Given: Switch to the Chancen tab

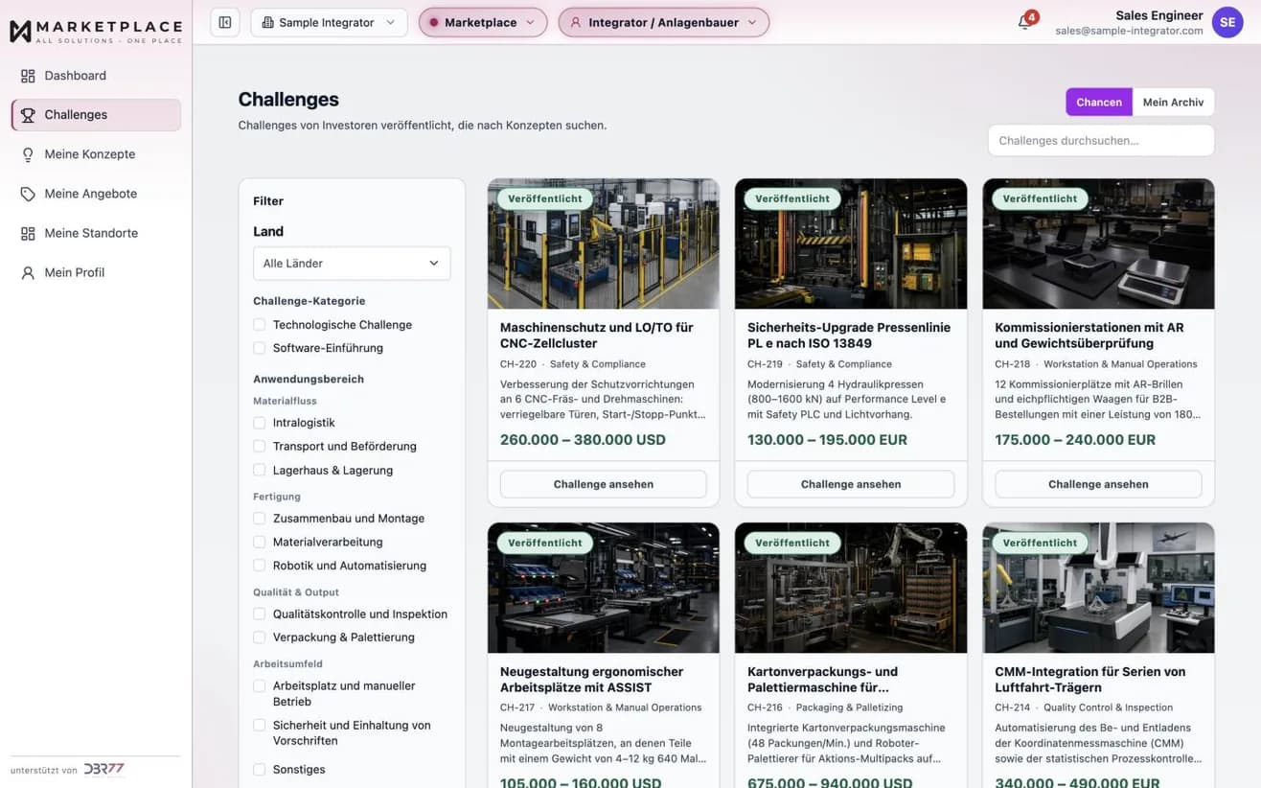Looking at the screenshot, I should (x=1099, y=103).
